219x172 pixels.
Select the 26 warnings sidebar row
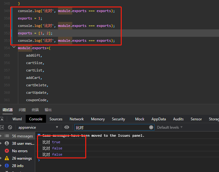[x=18, y=158]
